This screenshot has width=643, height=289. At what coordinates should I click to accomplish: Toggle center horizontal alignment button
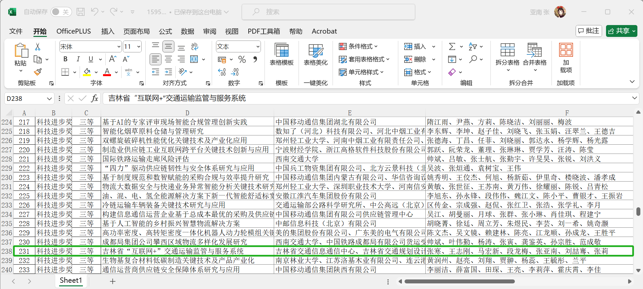168,59
